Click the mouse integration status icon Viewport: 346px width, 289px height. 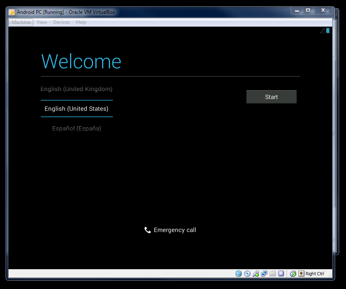coord(293,274)
